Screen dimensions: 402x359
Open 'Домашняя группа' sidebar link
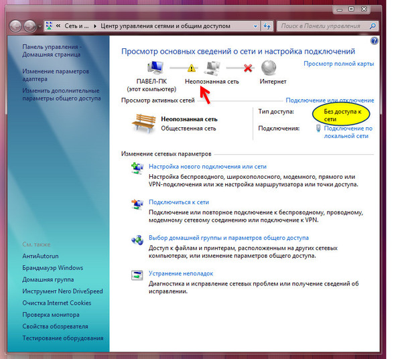point(48,279)
